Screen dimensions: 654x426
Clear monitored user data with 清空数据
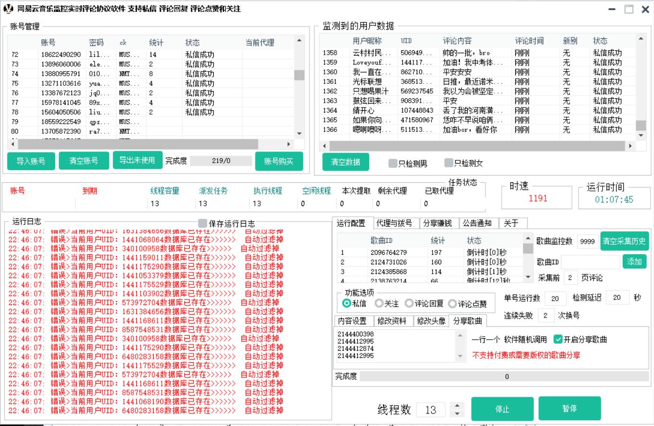(346, 162)
